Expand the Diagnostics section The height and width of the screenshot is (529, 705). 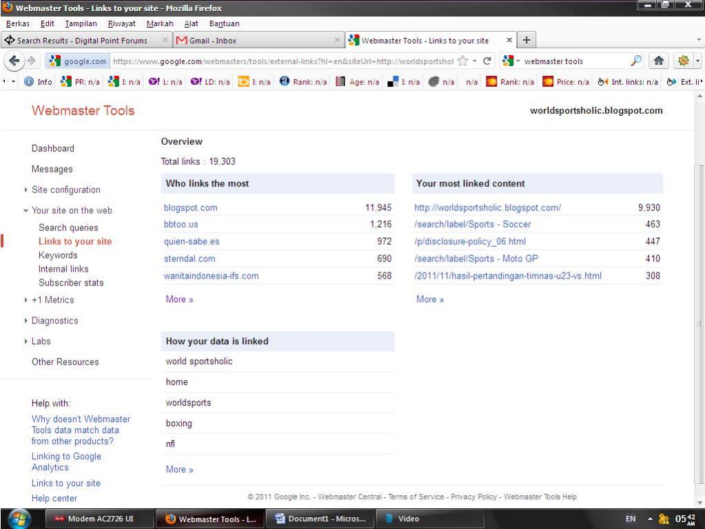tap(26, 321)
